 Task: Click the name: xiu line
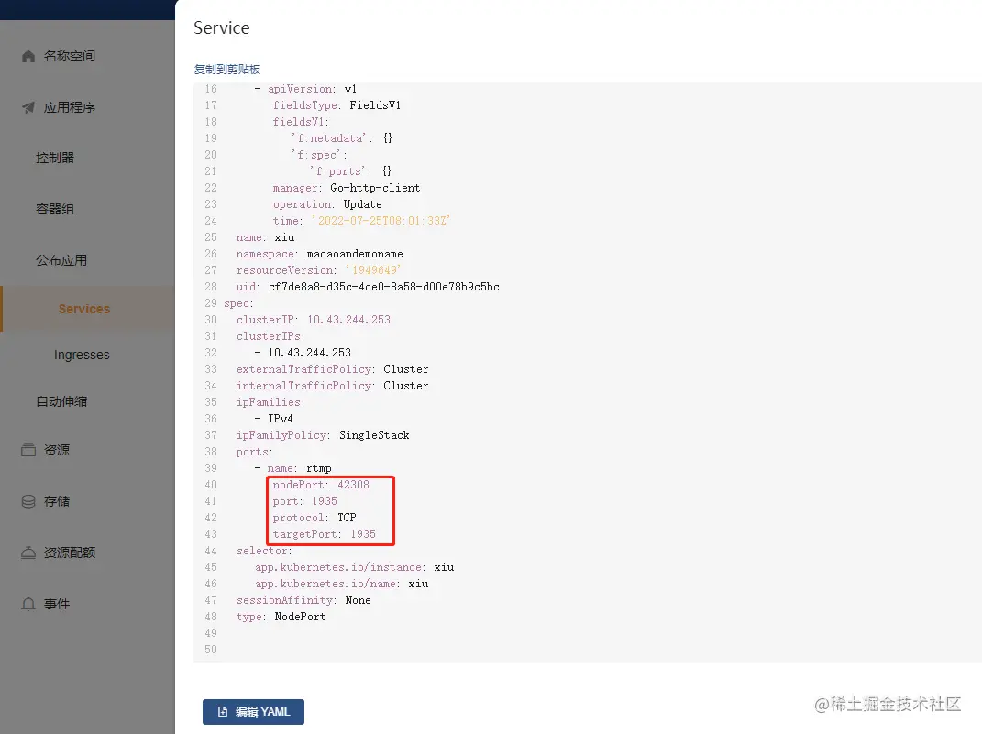[x=265, y=237]
